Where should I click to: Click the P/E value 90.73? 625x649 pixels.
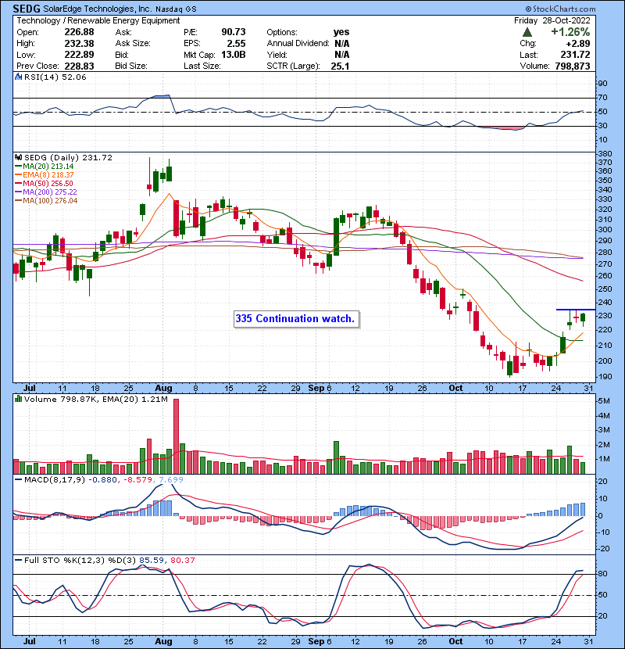pyautogui.click(x=234, y=32)
